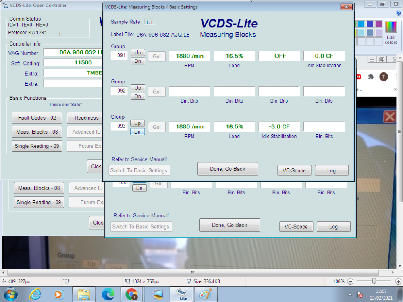Click Single Reading - 09 under Basic Functions heading
Image resolution: width=403 pixels, height=302 pixels.
[x=37, y=146]
